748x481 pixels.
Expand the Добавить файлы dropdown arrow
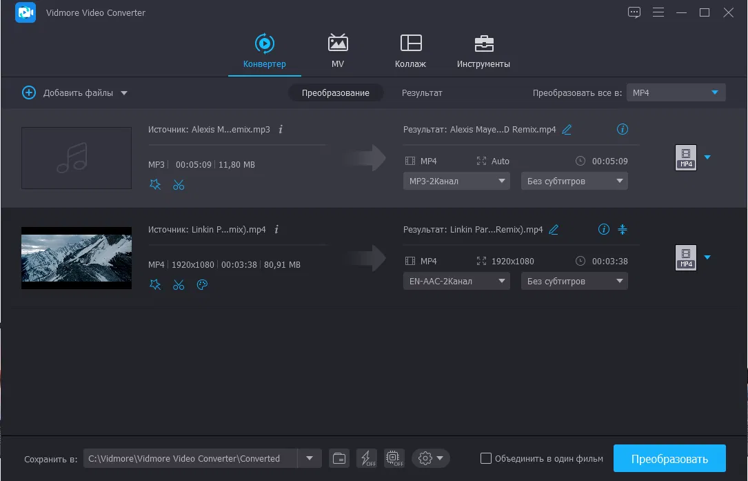pos(124,93)
